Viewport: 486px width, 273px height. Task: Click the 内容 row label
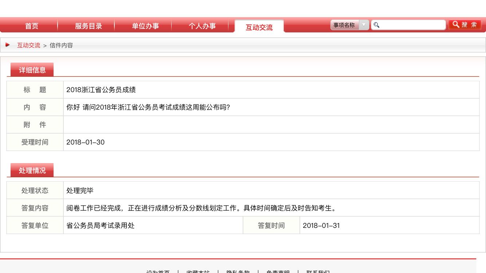[35, 107]
